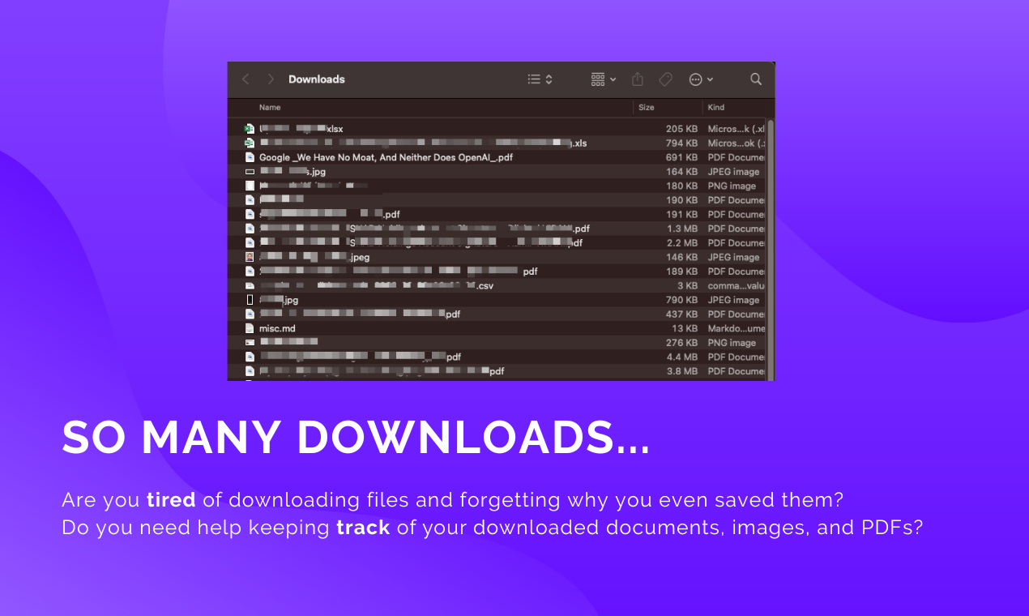This screenshot has width=1029, height=616.
Task: Click the 790 KB size value
Action: click(681, 300)
